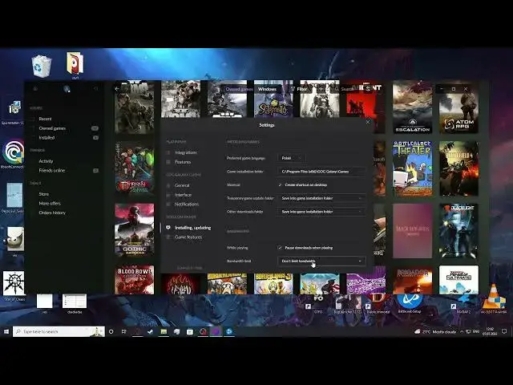Screen dimensions: 513x385
Task: Click the game installation folder path field
Action: point(321,172)
